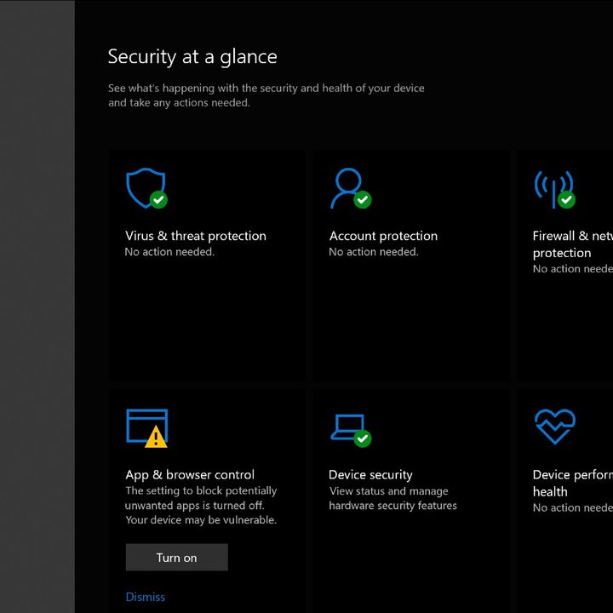Open the Device security heading
The image size is (613, 613).
pos(370,474)
